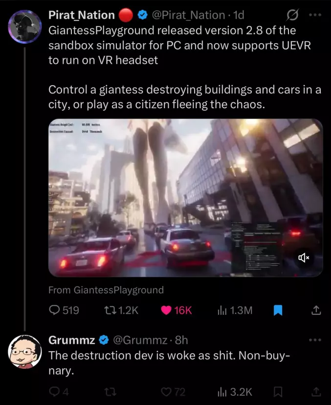Like the Grummz reply

pyautogui.click(x=173, y=392)
